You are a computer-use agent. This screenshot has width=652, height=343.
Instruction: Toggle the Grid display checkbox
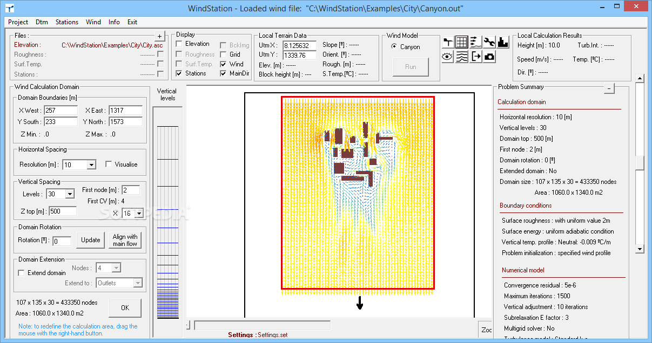click(224, 54)
